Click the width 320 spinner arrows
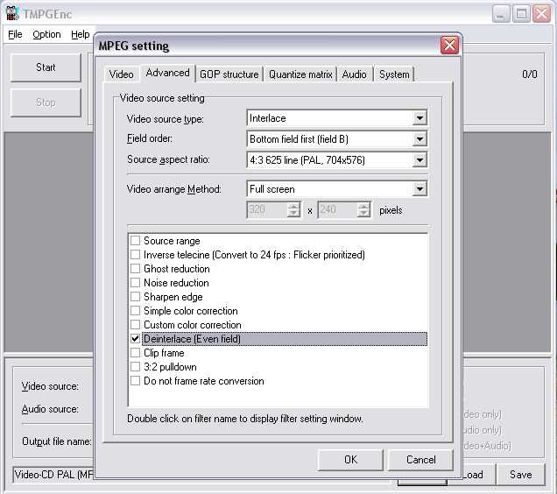 pyautogui.click(x=293, y=209)
